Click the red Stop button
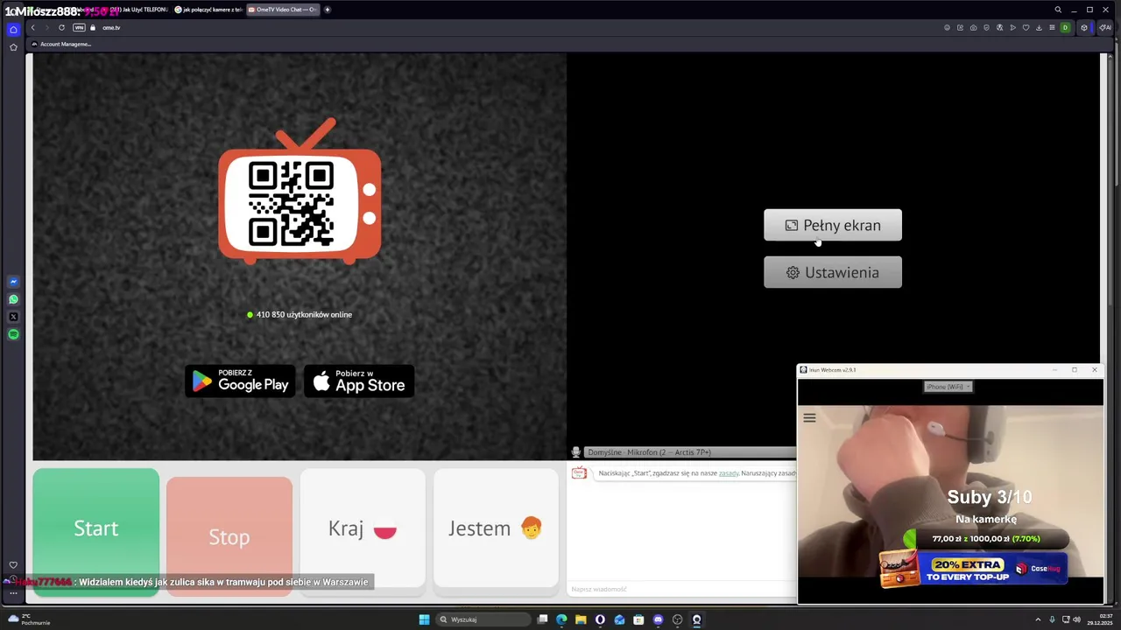This screenshot has height=630, width=1121. (229, 536)
